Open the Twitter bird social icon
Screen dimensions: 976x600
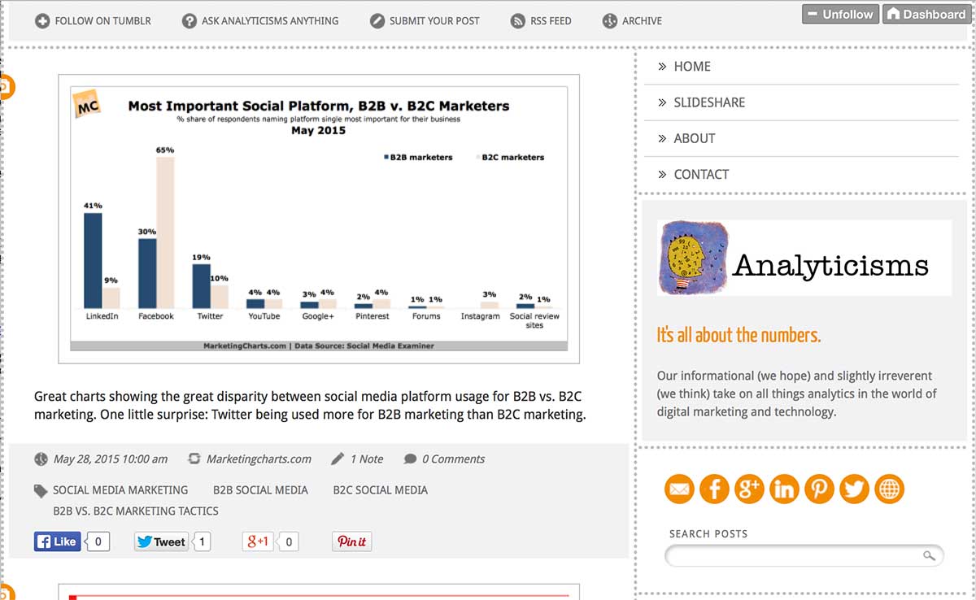point(854,489)
